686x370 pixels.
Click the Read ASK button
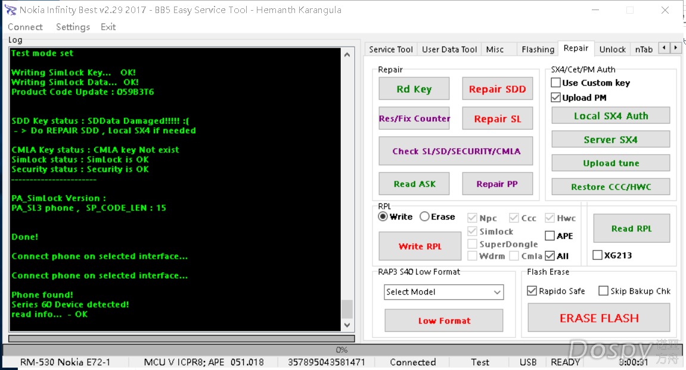(414, 184)
